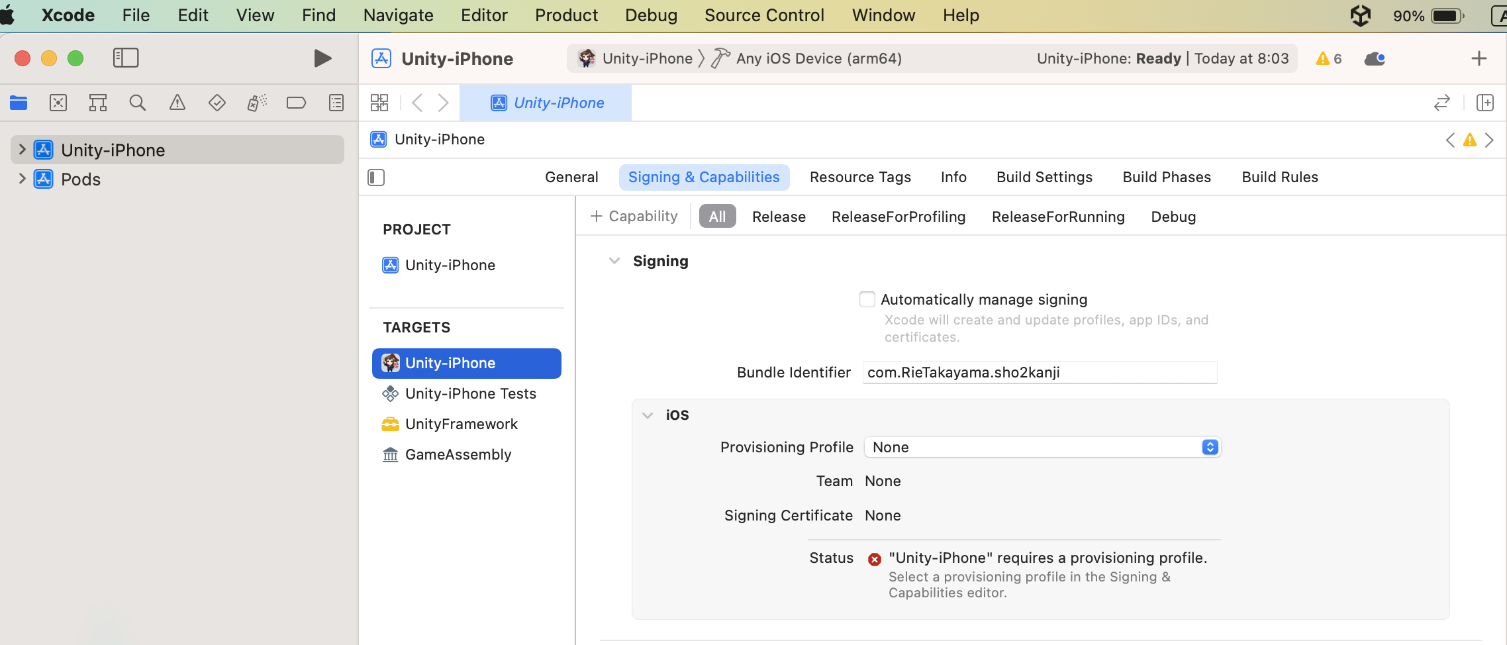Add a Capability to the target
This screenshot has height=645, width=1507.
click(633, 216)
